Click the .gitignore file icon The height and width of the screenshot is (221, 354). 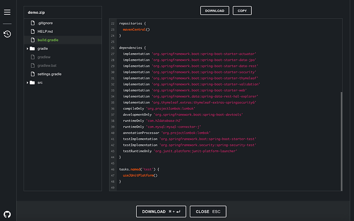[x=32, y=23]
